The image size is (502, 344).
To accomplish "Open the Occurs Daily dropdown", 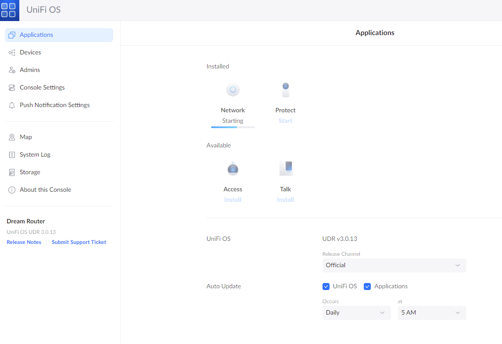I will point(356,313).
